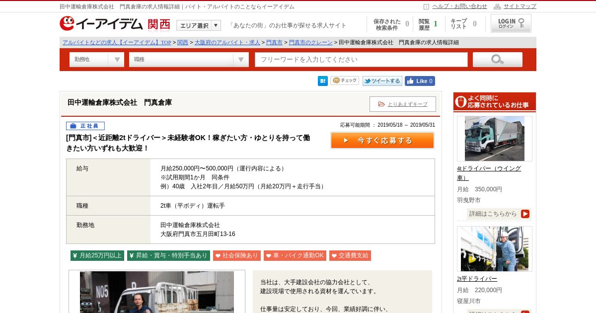Image resolution: width=596 pixels, height=313 pixels.
Task: Click address text 大阪府門真市五月田町13-16
Action: pos(198,234)
